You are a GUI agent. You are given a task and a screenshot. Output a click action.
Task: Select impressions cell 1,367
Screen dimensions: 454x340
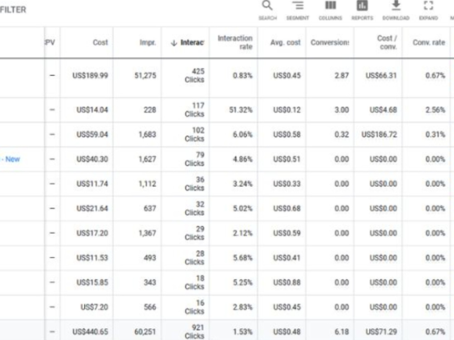(147, 233)
